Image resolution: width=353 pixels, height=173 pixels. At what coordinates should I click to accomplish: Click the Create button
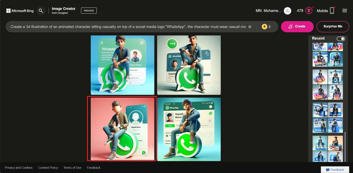coord(297,26)
